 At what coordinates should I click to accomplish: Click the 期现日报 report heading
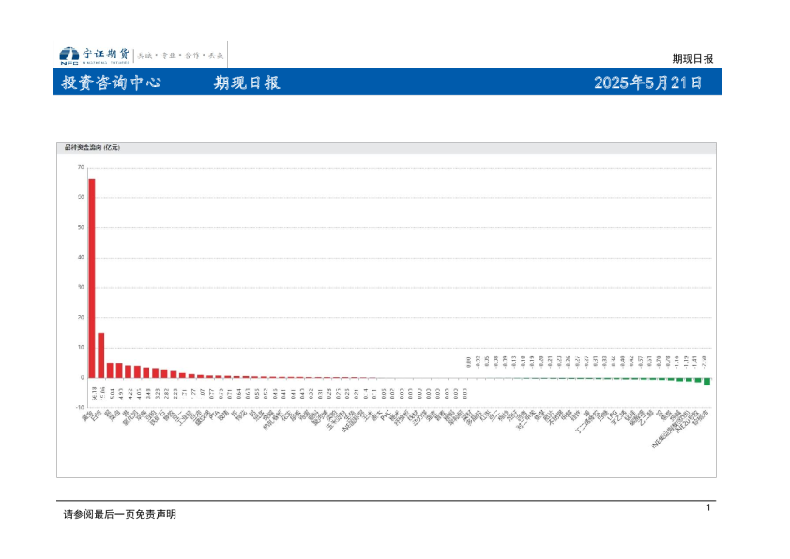[247, 83]
